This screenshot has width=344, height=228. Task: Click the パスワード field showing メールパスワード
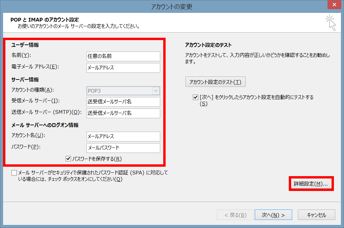123,148
